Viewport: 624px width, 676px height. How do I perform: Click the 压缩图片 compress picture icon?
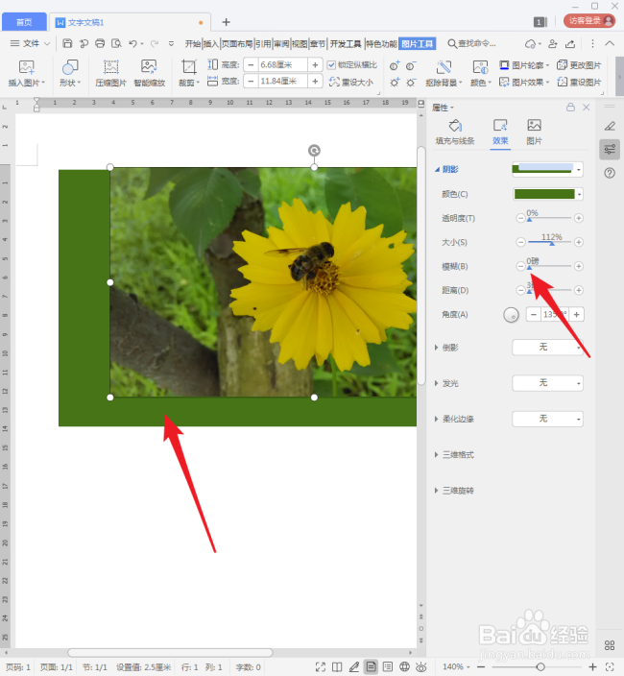pos(110,73)
